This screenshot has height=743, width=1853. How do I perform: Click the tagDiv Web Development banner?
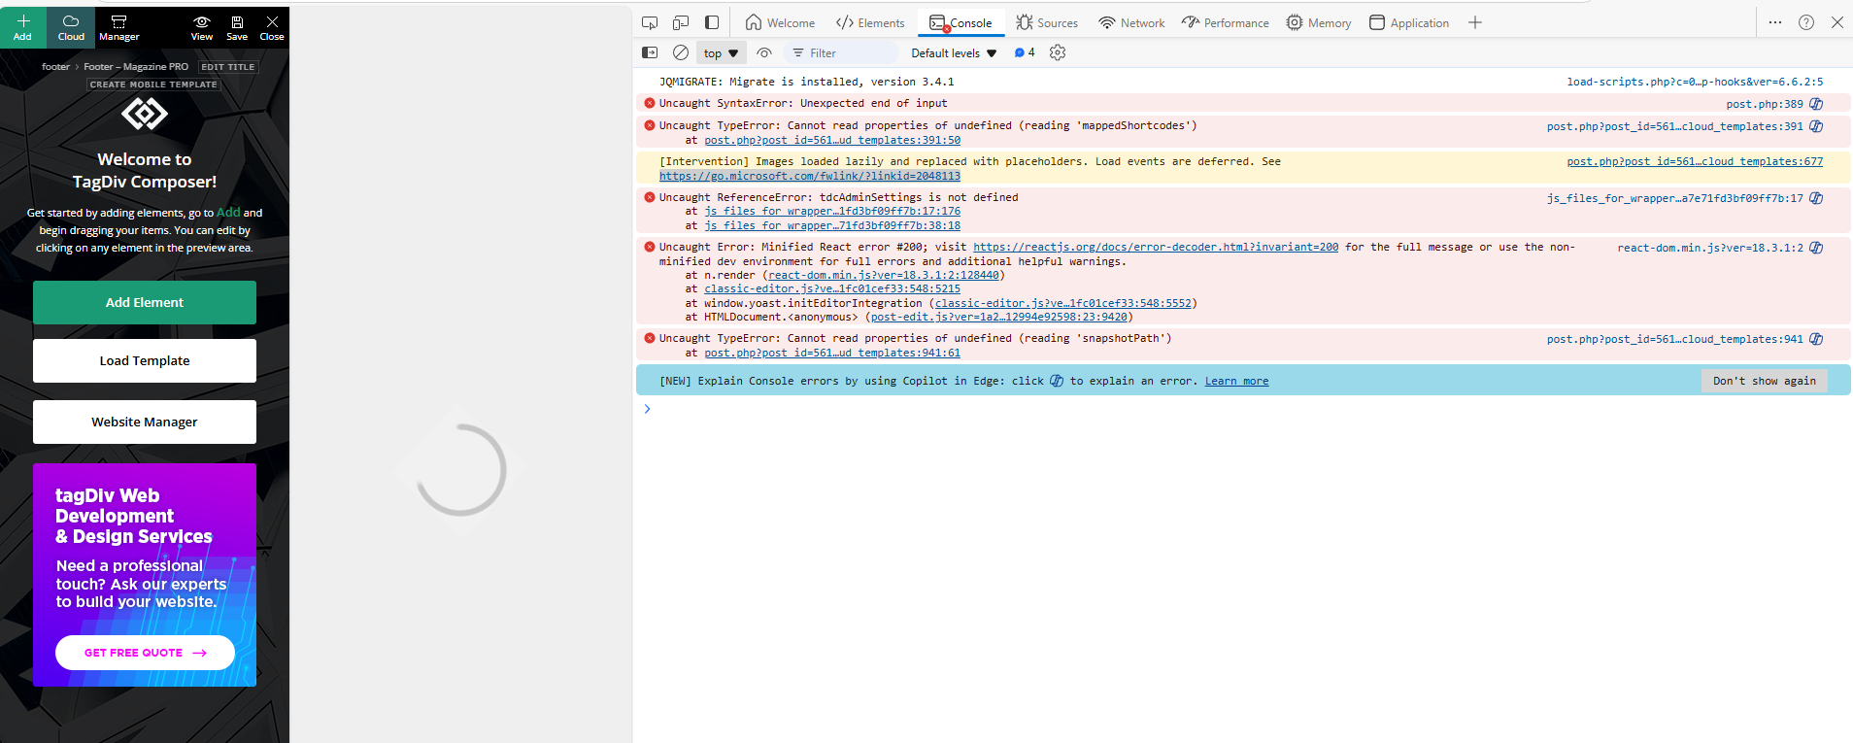[145, 575]
